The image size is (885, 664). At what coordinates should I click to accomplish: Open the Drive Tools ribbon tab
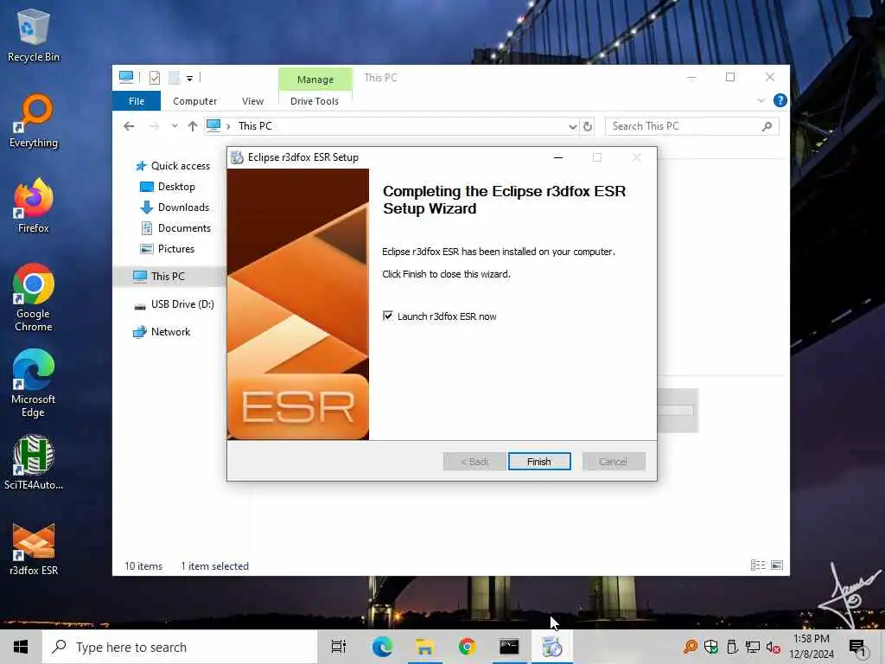coord(315,101)
